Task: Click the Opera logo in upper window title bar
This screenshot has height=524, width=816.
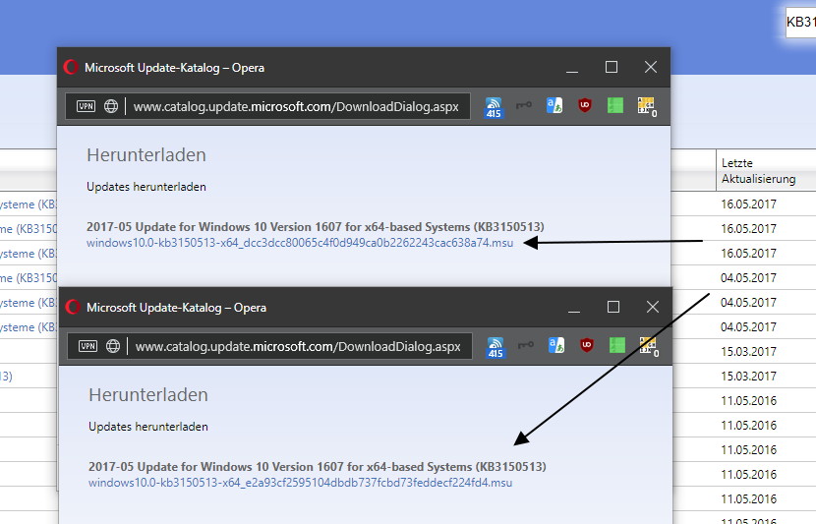Action: [x=71, y=67]
